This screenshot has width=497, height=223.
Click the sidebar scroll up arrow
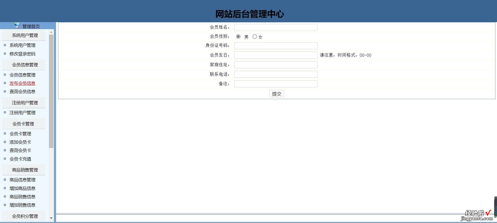51,32
